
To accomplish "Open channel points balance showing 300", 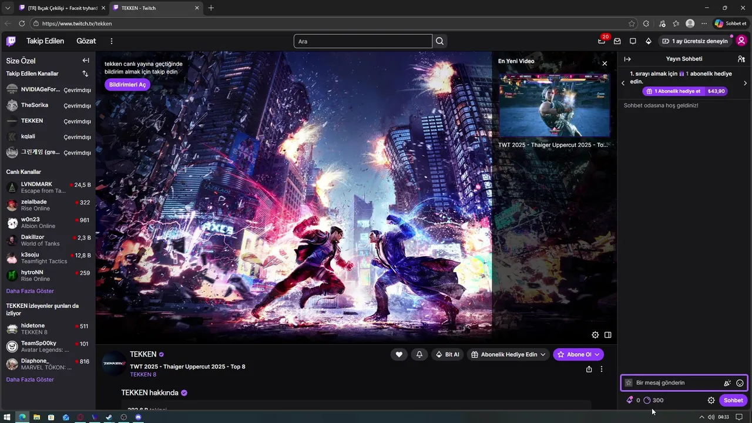I will coord(653,400).
